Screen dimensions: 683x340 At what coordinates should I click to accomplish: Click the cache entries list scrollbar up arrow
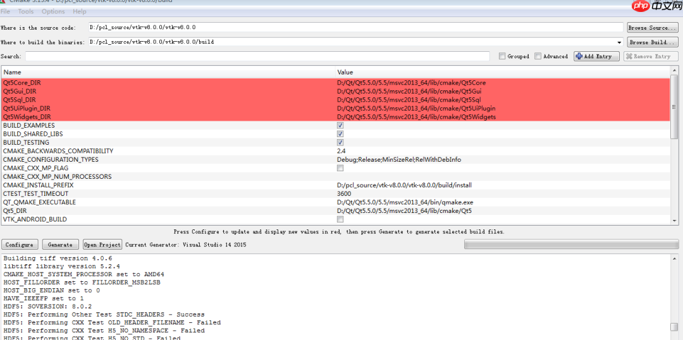pos(674,71)
